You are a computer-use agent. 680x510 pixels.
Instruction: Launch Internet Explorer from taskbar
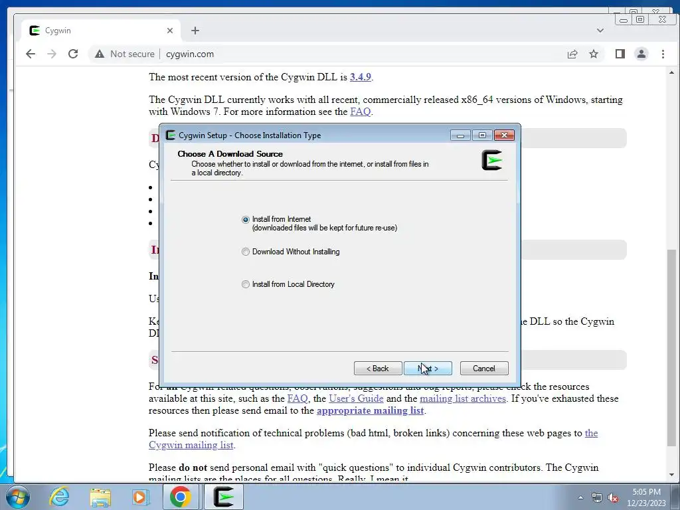(x=59, y=497)
